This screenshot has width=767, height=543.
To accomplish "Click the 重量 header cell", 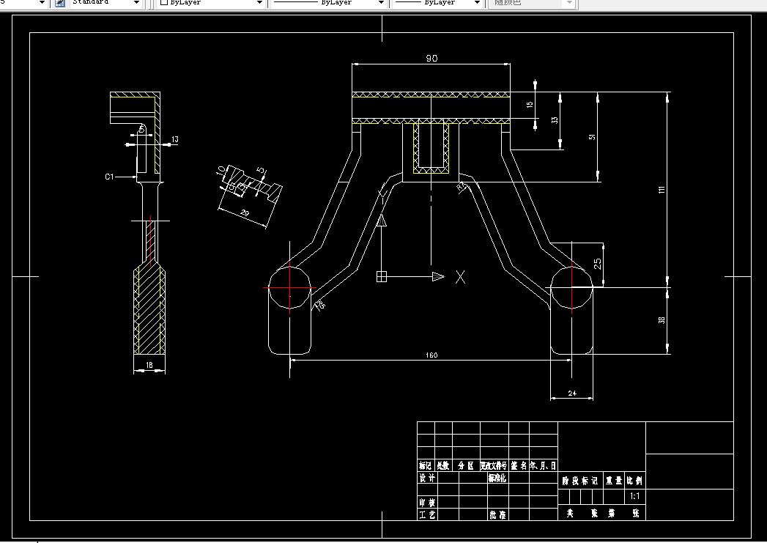I will coord(614,481).
